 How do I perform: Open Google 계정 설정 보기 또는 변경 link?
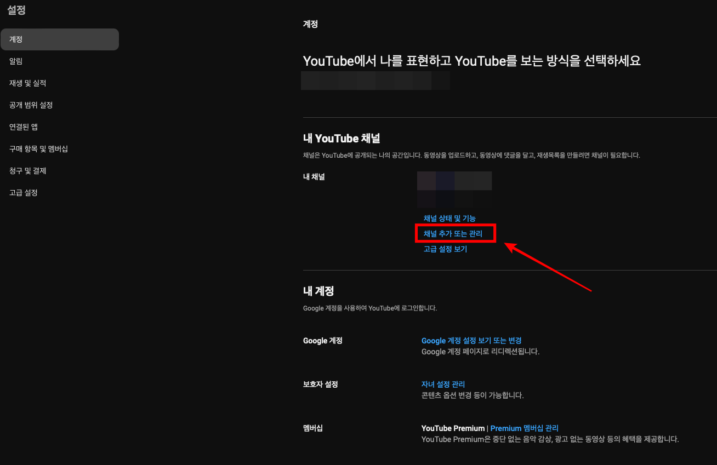click(x=471, y=341)
